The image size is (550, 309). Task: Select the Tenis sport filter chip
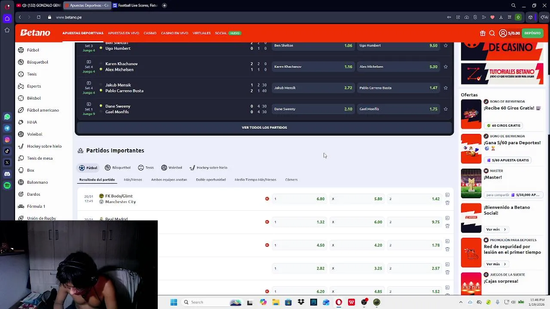[146, 168]
